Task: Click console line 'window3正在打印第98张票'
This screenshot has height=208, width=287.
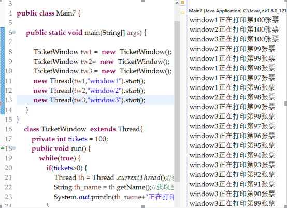Action: tap(232, 116)
